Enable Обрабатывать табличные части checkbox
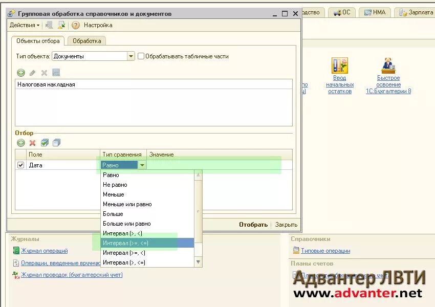Image resolution: width=435 pixels, height=307 pixels. coord(141,56)
